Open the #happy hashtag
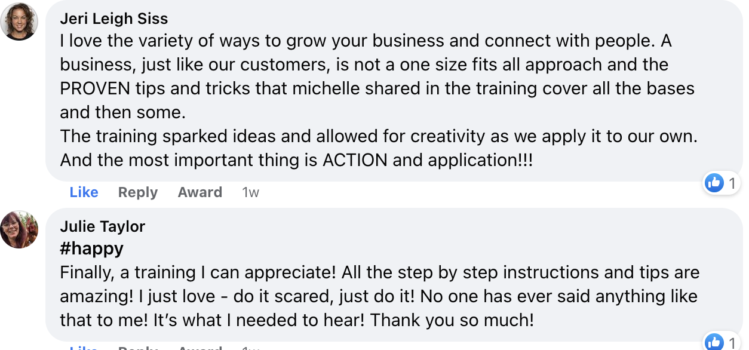This screenshot has width=749, height=350. click(92, 248)
